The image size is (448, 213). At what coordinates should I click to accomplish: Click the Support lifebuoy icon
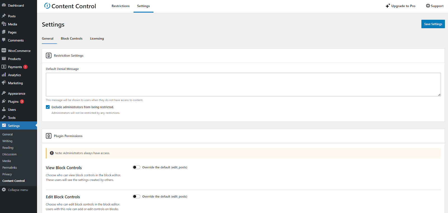coord(428,6)
